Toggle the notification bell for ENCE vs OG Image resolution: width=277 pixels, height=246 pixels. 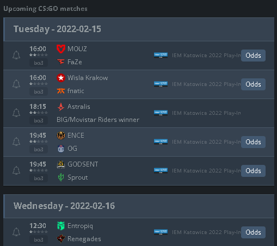pyautogui.click(x=16, y=142)
